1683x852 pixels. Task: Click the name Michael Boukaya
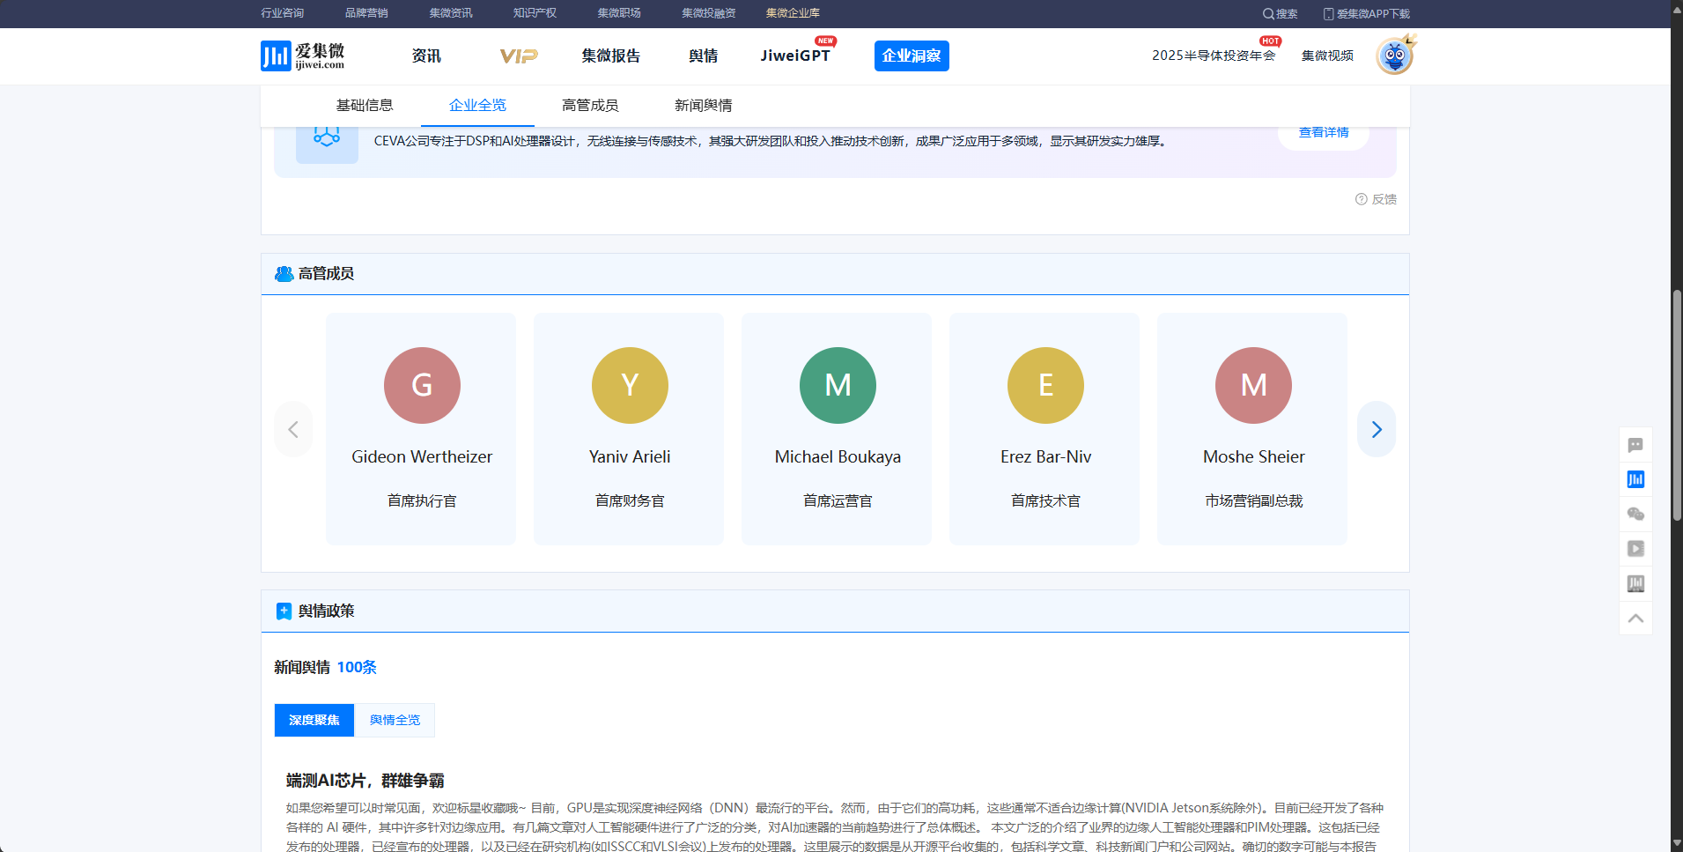[x=838, y=457]
